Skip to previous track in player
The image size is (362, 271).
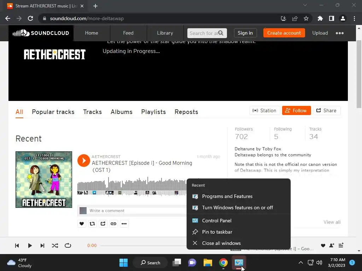(x=17, y=246)
